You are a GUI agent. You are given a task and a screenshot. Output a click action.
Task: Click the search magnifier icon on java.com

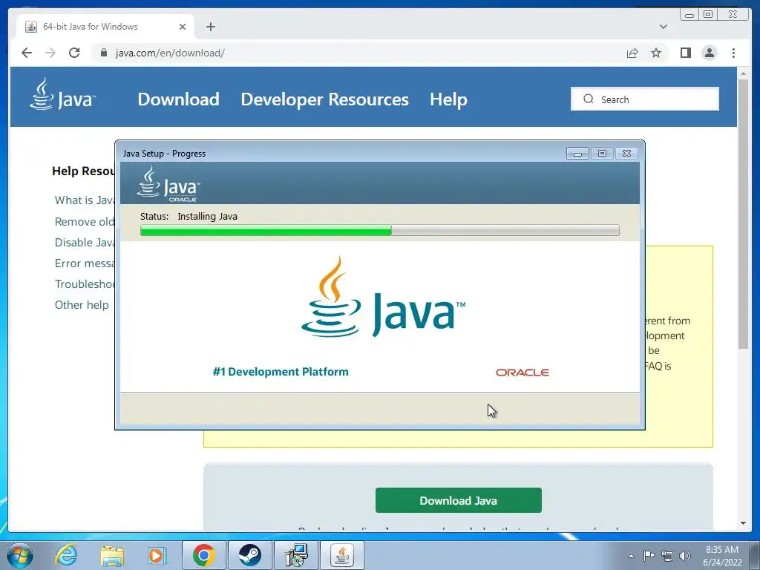tap(588, 99)
